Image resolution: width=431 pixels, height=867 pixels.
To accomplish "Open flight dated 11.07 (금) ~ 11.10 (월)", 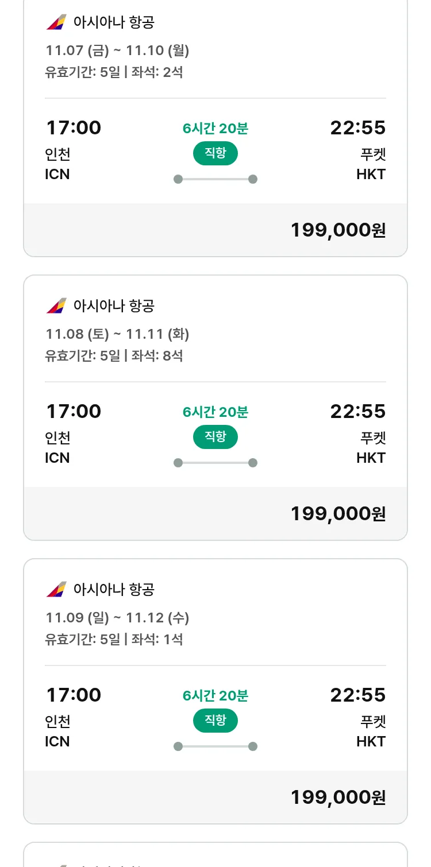I will 117,51.
